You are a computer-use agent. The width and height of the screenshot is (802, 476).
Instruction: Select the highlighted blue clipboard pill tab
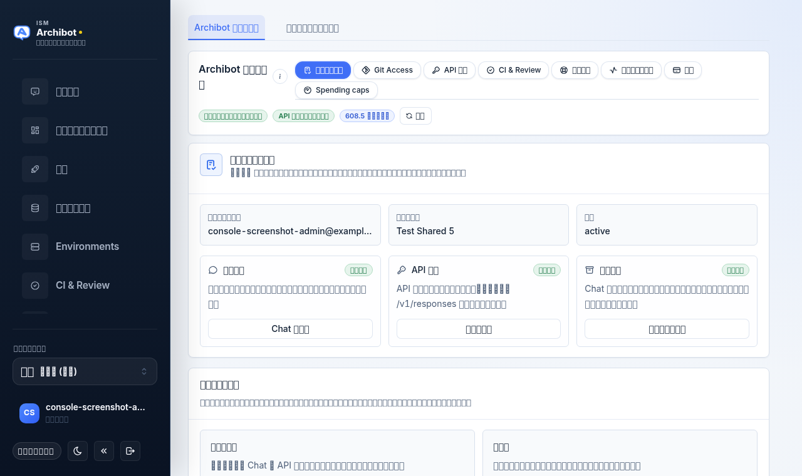point(323,70)
